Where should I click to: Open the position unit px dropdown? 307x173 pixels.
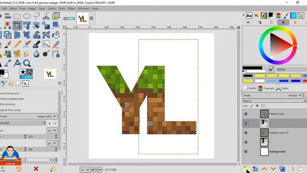click(52, 130)
